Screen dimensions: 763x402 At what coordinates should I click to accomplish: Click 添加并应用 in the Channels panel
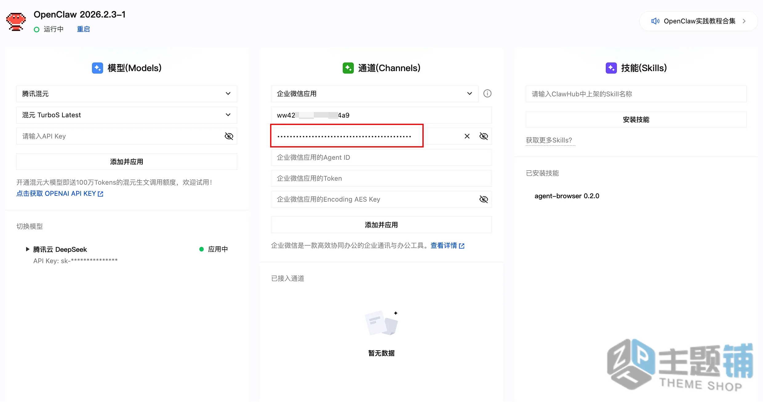[381, 225]
